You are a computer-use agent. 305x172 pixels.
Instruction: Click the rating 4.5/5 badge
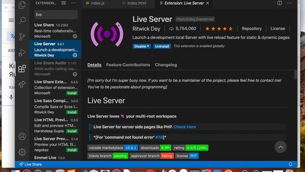191,148
